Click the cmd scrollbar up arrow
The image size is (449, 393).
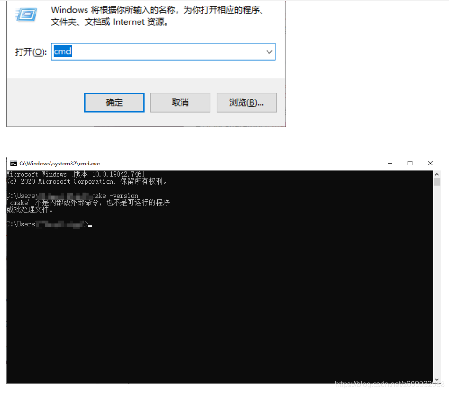tap(437, 174)
